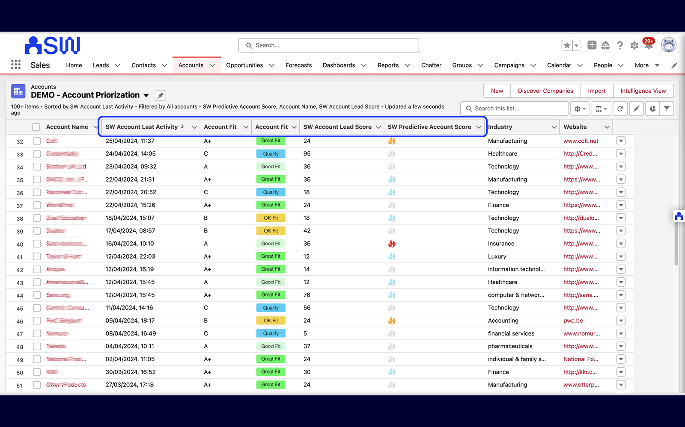
Task: Open row actions for pwc.be row
Action: (x=621, y=321)
